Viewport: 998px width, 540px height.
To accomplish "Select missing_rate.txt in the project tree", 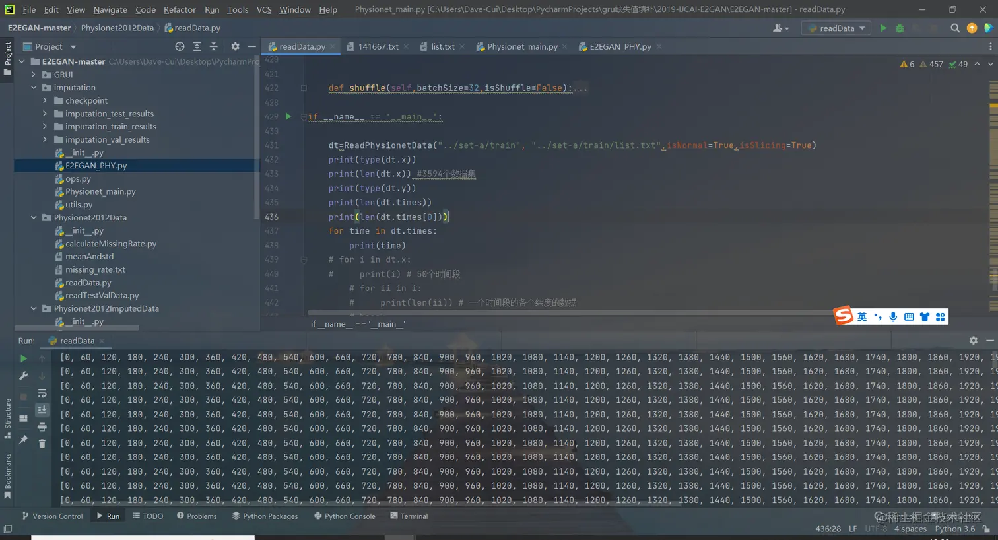I will pyautogui.click(x=95, y=269).
